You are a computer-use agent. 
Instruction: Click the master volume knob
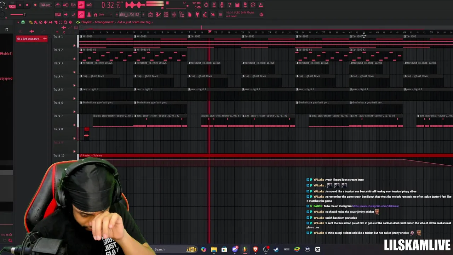[3, 5]
